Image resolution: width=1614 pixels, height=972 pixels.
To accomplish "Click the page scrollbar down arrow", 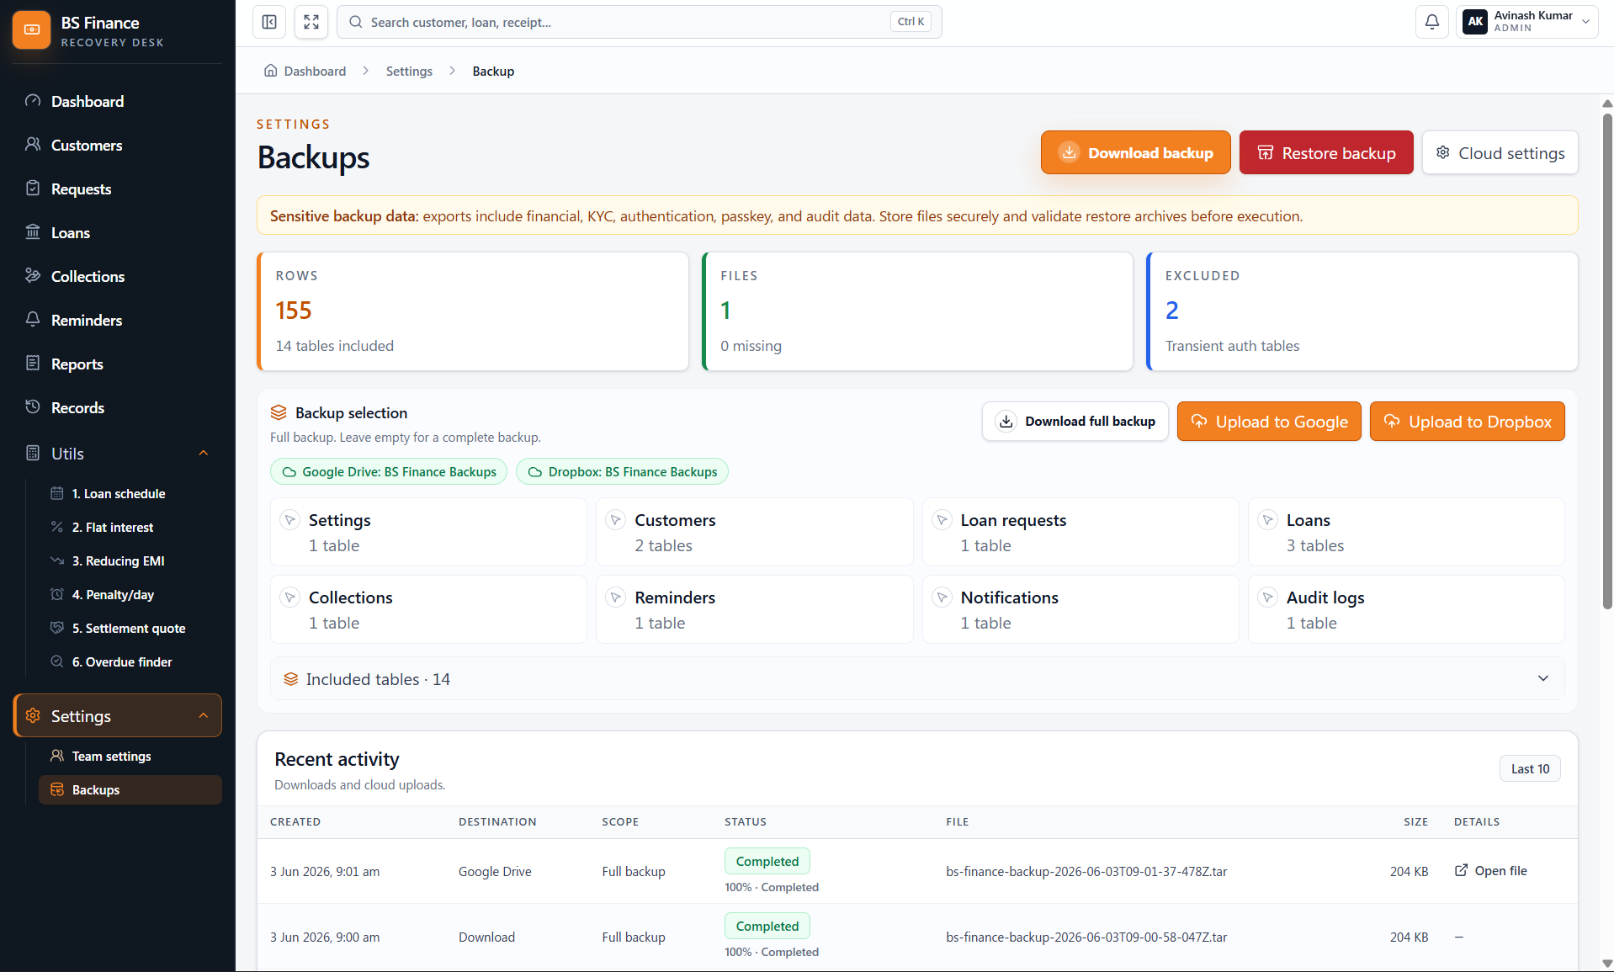I will 1606,964.
